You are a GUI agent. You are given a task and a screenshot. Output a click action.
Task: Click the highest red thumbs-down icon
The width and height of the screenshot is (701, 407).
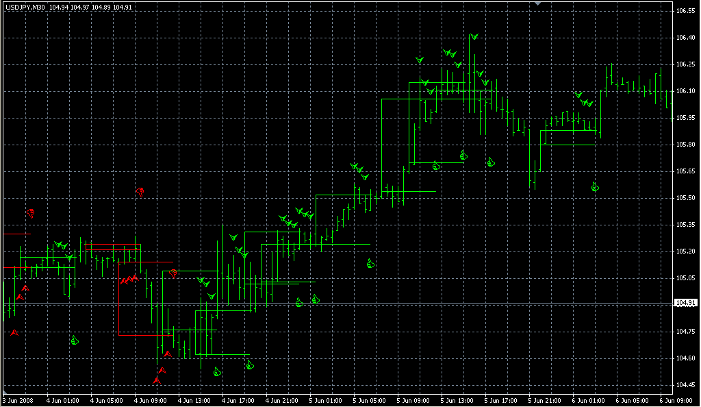click(x=140, y=191)
